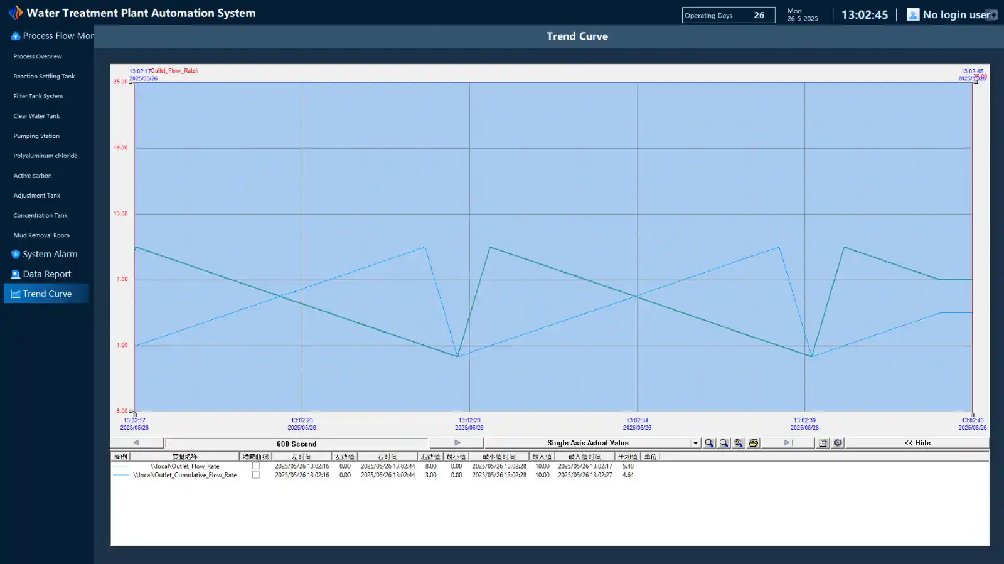Image resolution: width=1004 pixels, height=564 pixels.
Task: Toggle hide curve for Outlet_Flow_Rate
Action: tap(256, 466)
